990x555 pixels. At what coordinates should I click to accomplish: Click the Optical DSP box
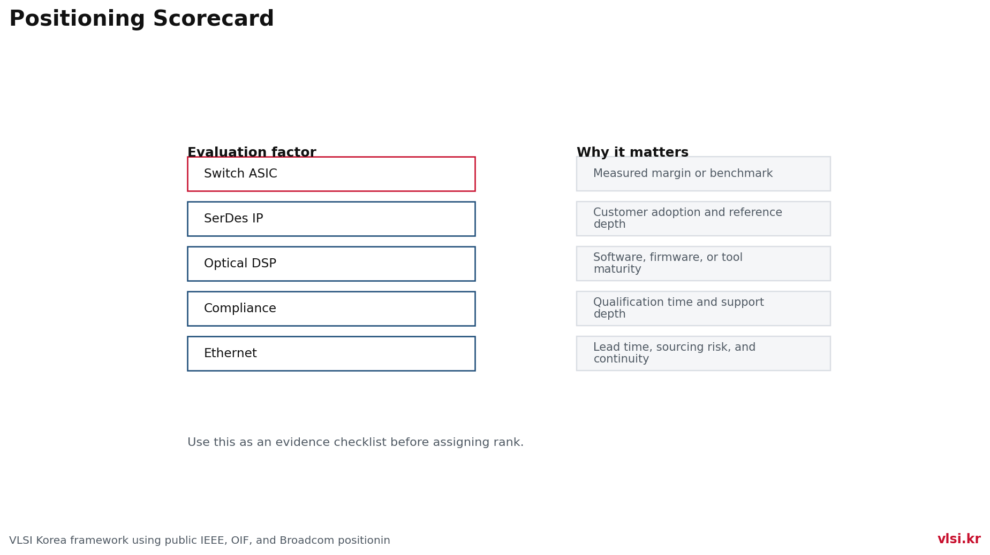[x=331, y=264]
